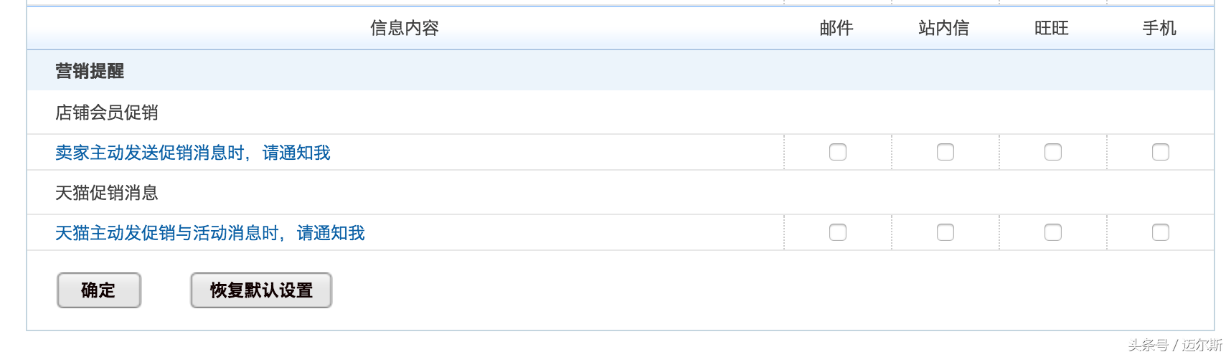Click the 邮件 column header
This screenshot has height=357, width=1231.
(x=836, y=28)
